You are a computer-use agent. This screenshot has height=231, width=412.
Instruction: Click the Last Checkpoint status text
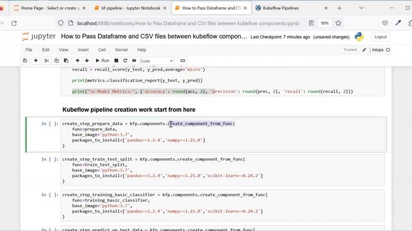pos(280,37)
